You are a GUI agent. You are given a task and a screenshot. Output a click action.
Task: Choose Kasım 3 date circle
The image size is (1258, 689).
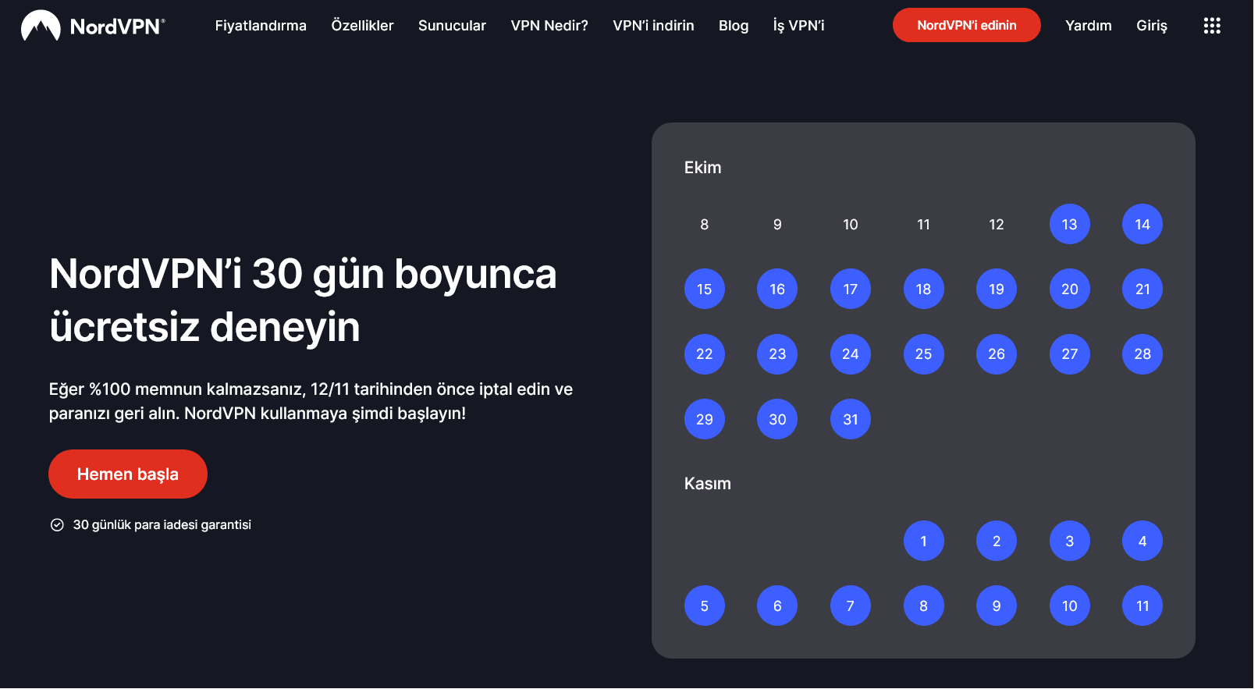[1069, 542]
